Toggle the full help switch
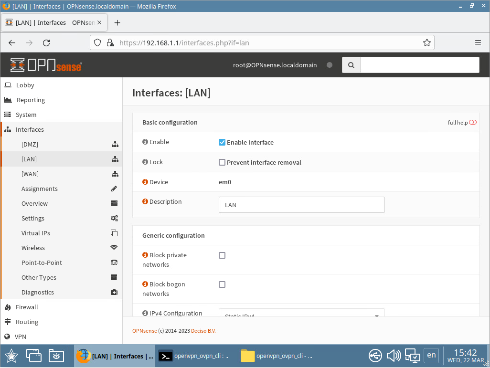 tap(472, 123)
